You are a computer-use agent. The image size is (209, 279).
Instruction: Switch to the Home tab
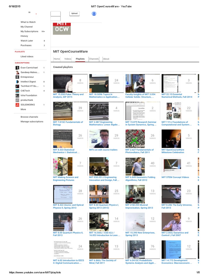pos(57,59)
